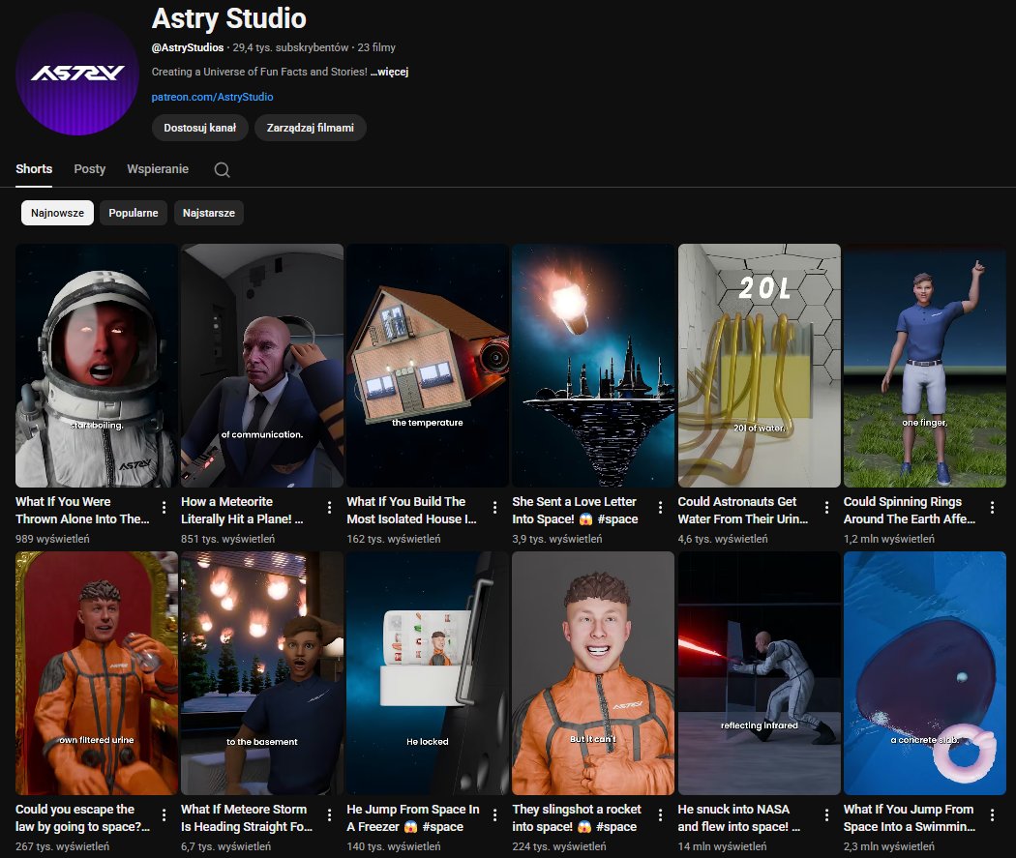Open options menu for 'What If Meteore Storm' short
1016x858 pixels.
[x=329, y=814]
